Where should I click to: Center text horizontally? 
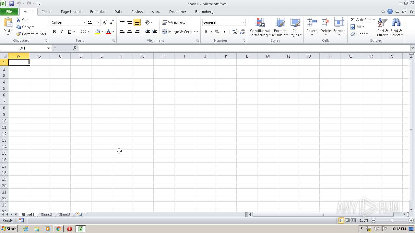click(130, 32)
